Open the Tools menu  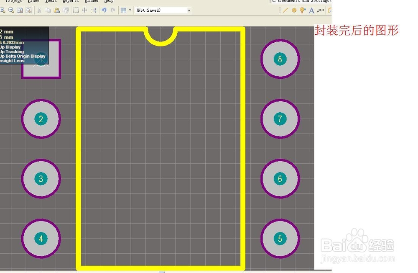51,1
